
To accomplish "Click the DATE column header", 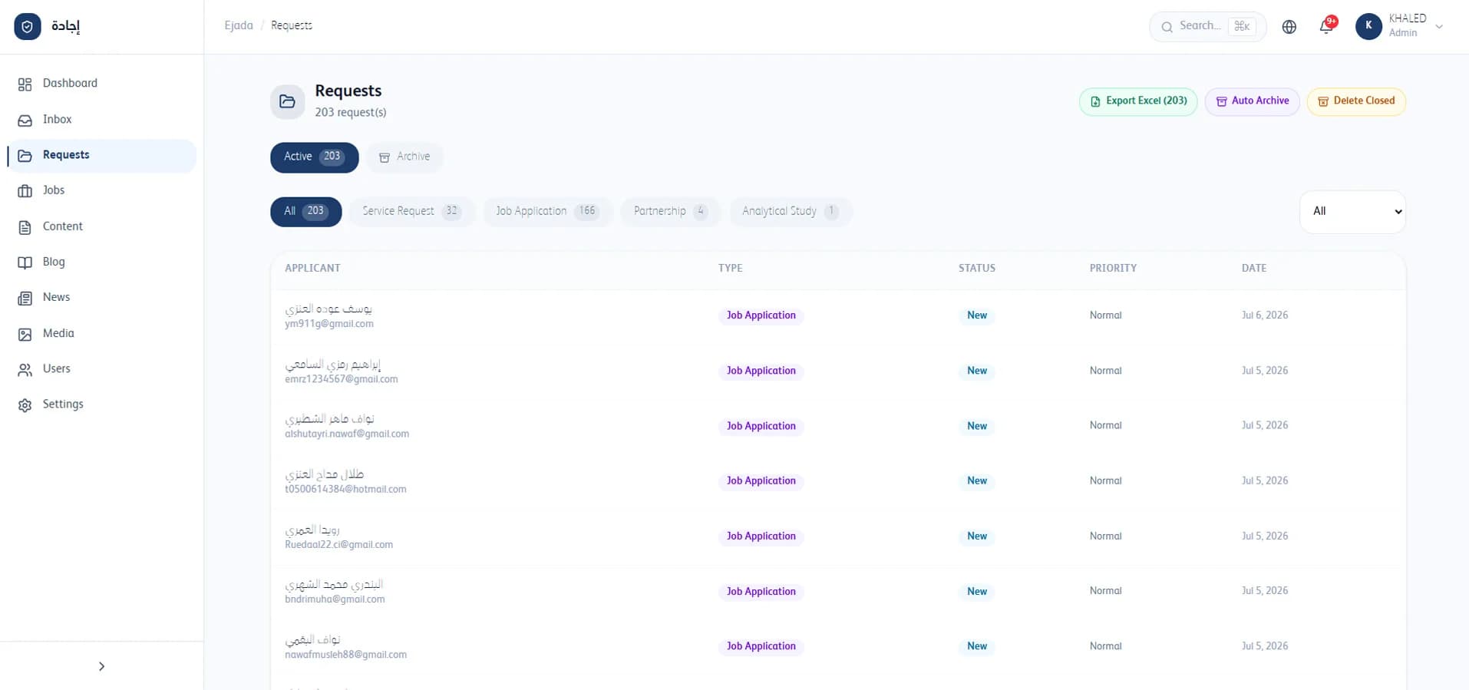I will tap(1254, 268).
